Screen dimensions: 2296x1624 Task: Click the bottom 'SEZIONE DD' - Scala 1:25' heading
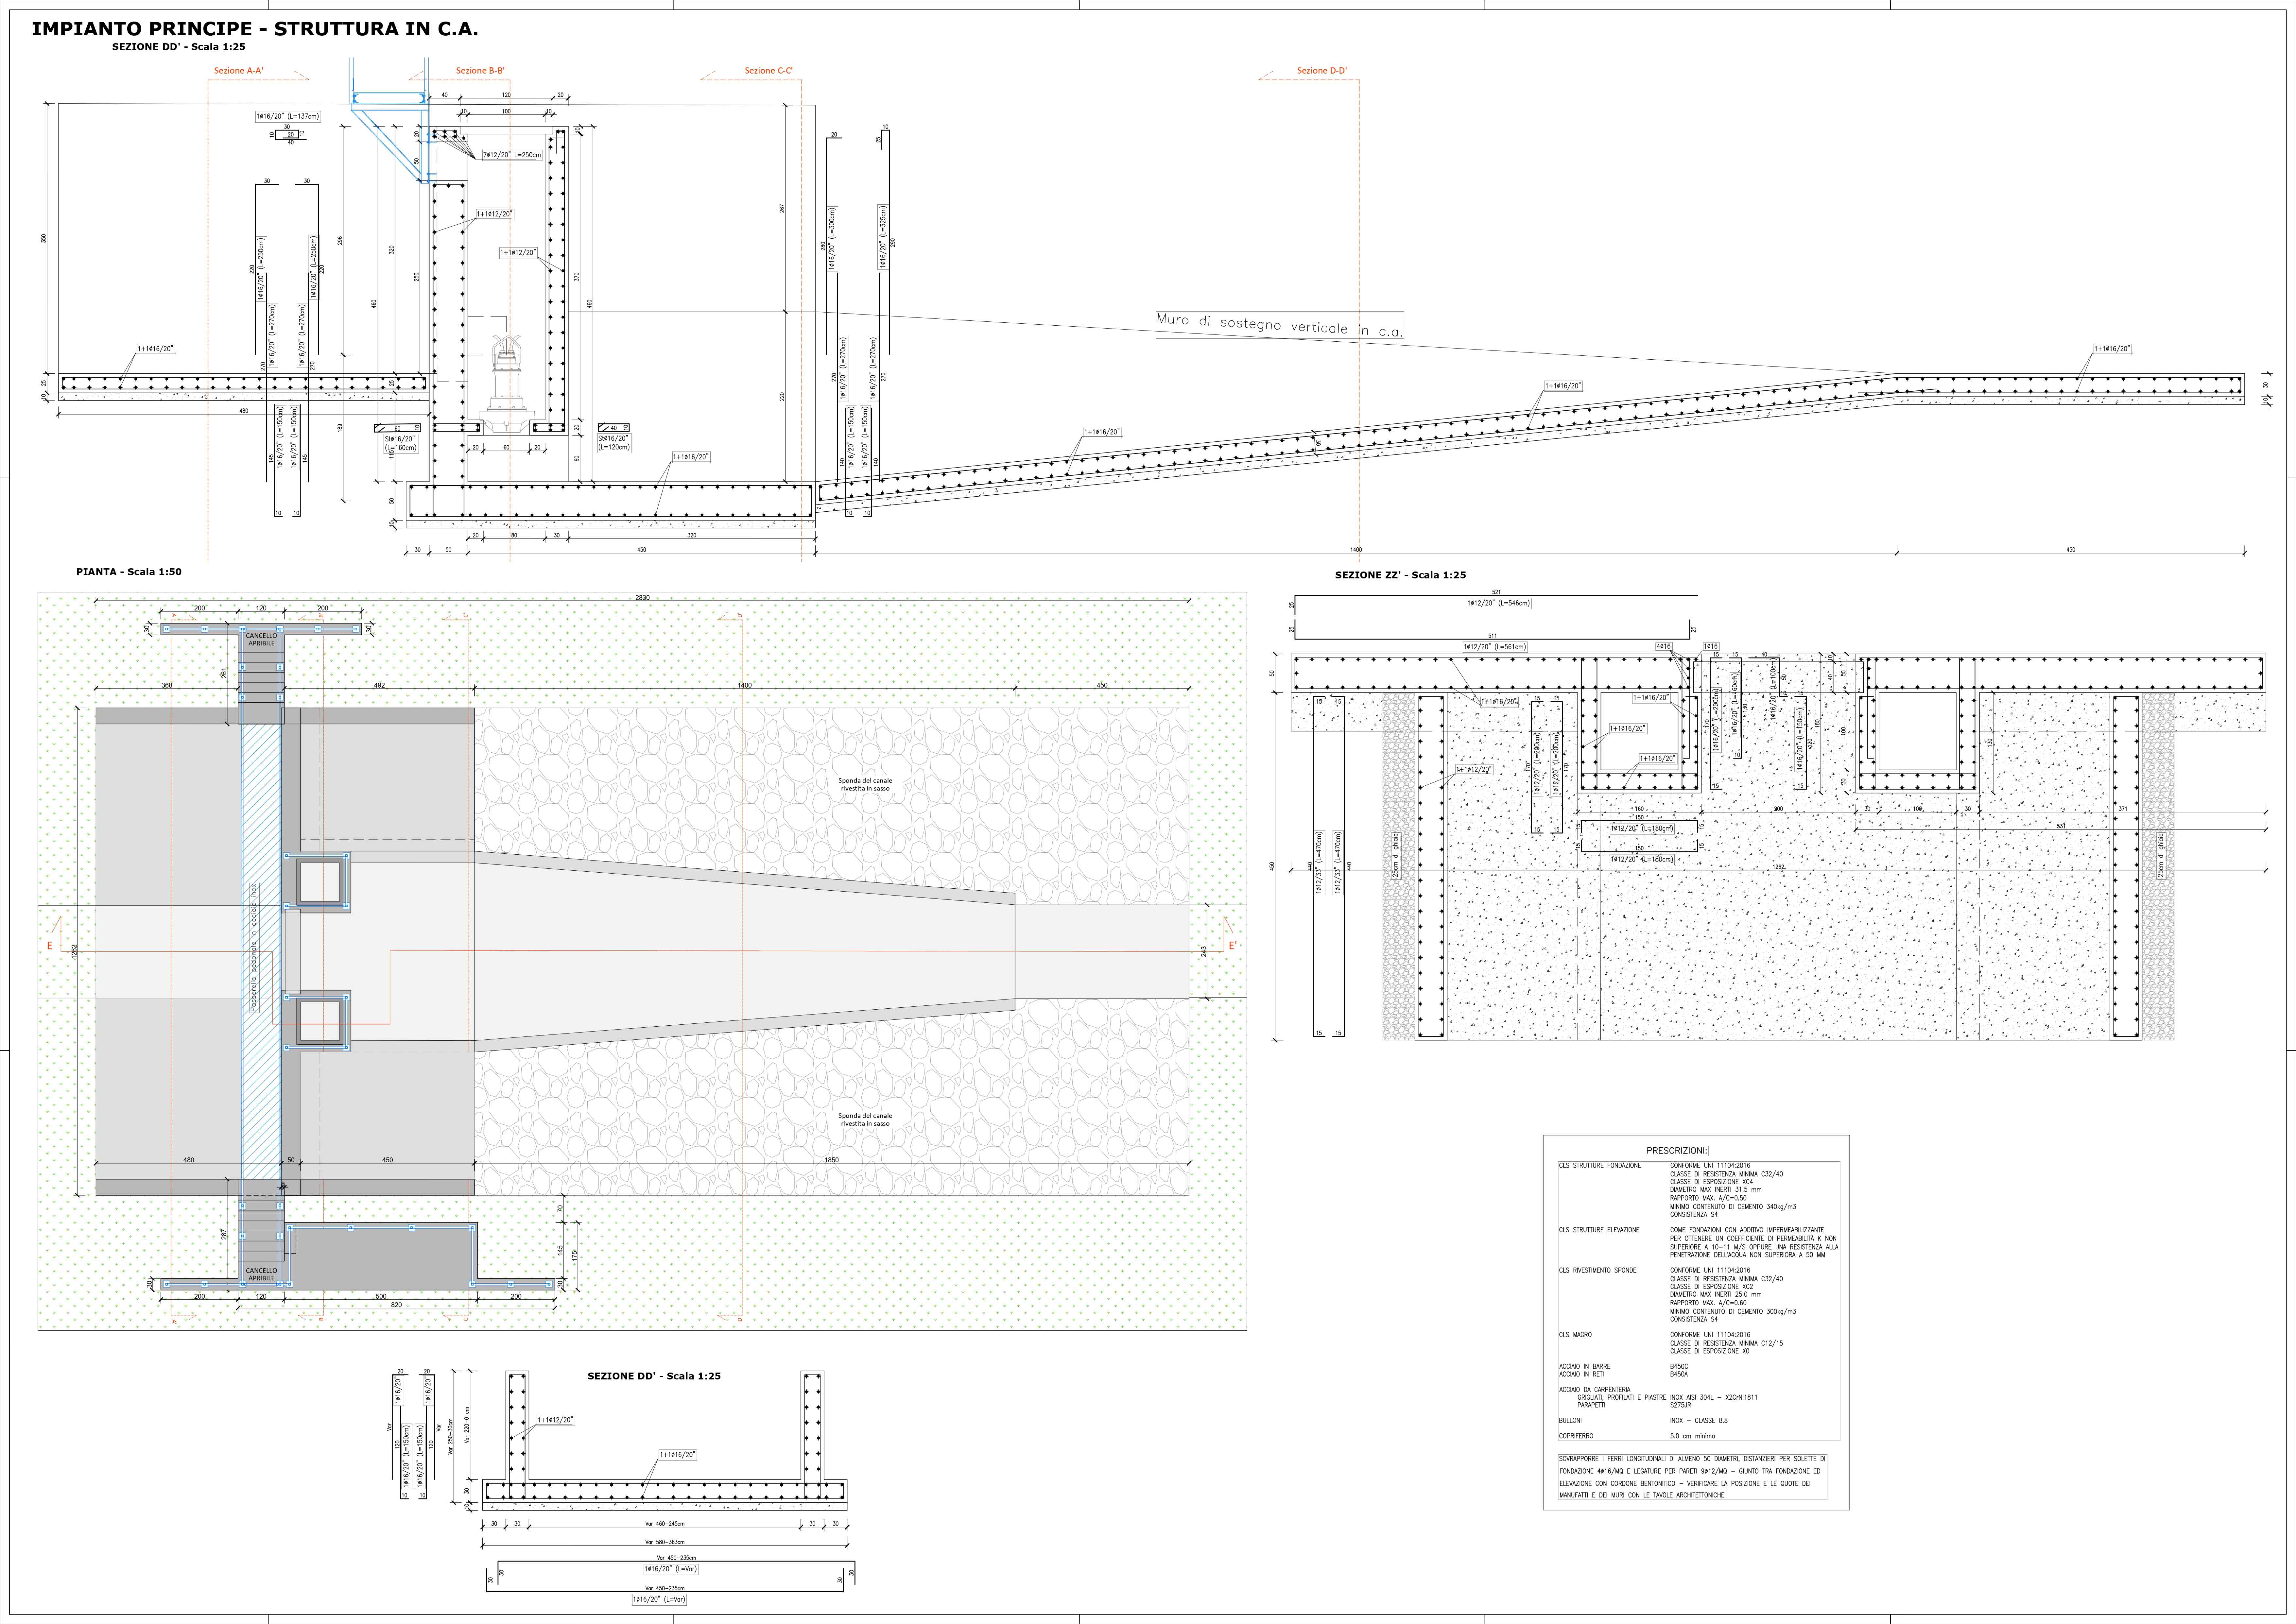(654, 1376)
